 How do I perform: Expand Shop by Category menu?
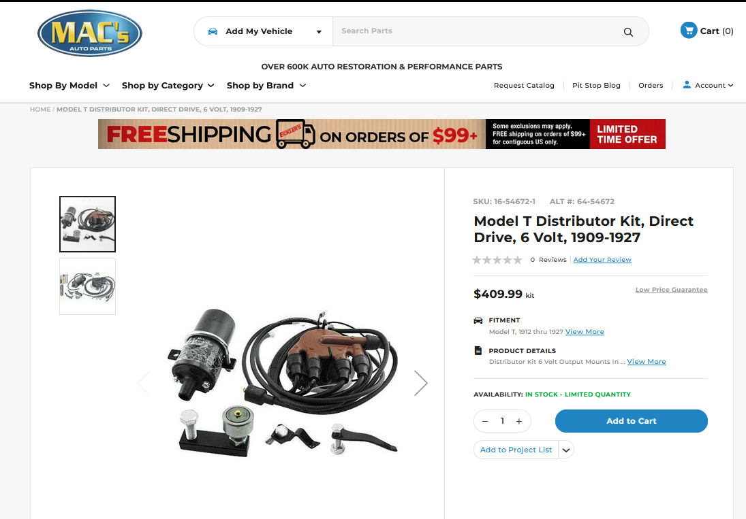point(168,86)
